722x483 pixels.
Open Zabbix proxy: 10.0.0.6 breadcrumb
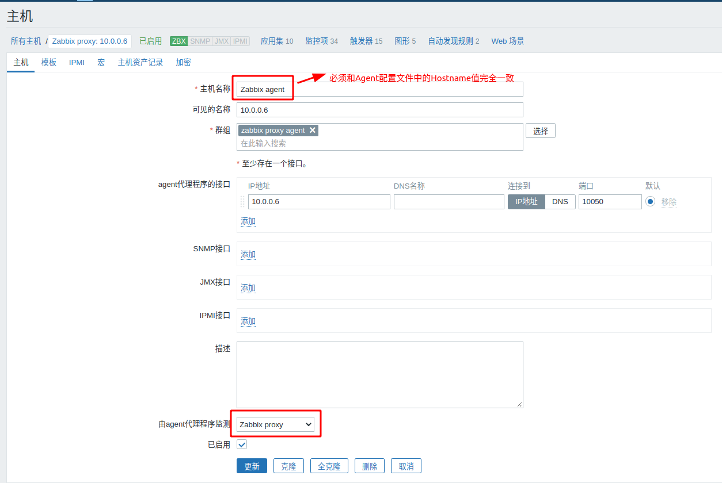pyautogui.click(x=90, y=41)
